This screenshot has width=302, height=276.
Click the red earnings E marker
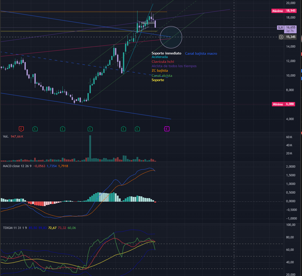[21, 129]
